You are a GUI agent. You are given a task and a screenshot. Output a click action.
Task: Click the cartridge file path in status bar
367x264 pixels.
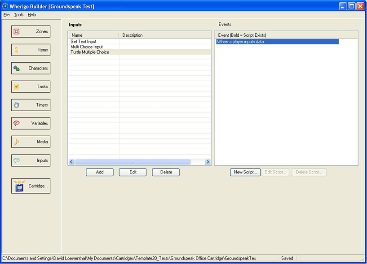point(129,258)
